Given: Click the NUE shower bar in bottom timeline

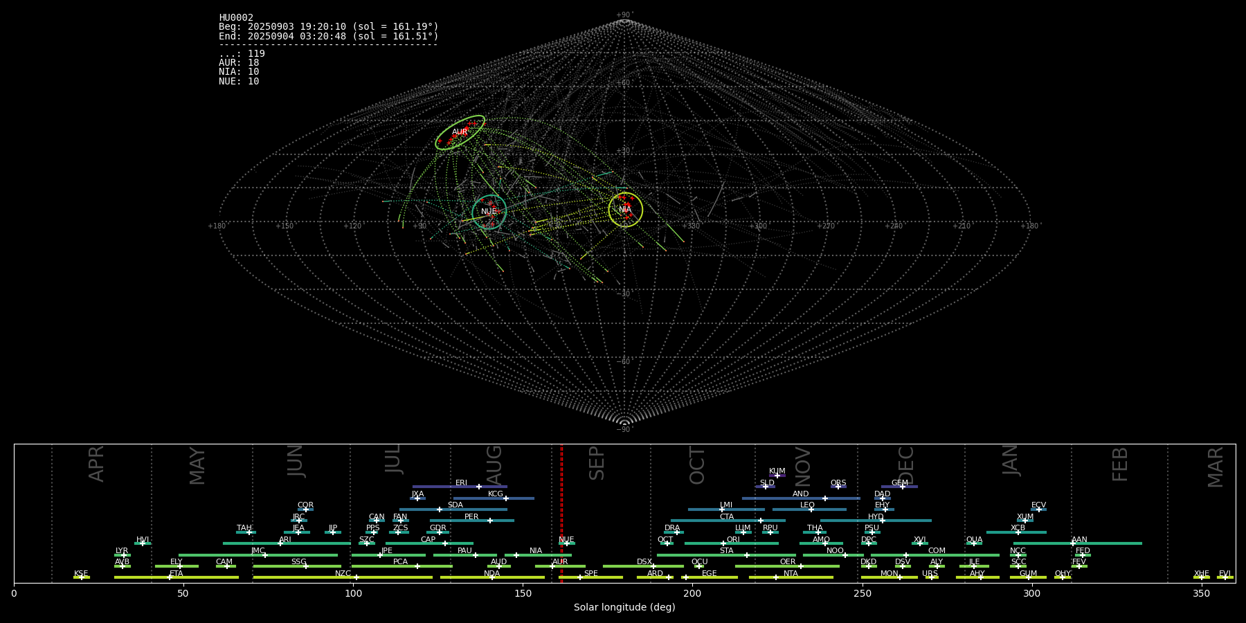Looking at the screenshot, I should point(566,543).
